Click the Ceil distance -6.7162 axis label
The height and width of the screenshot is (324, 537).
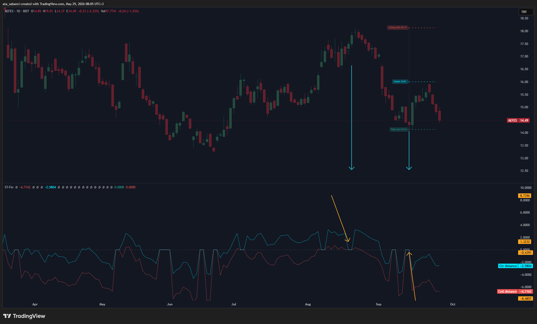[x=515, y=292]
